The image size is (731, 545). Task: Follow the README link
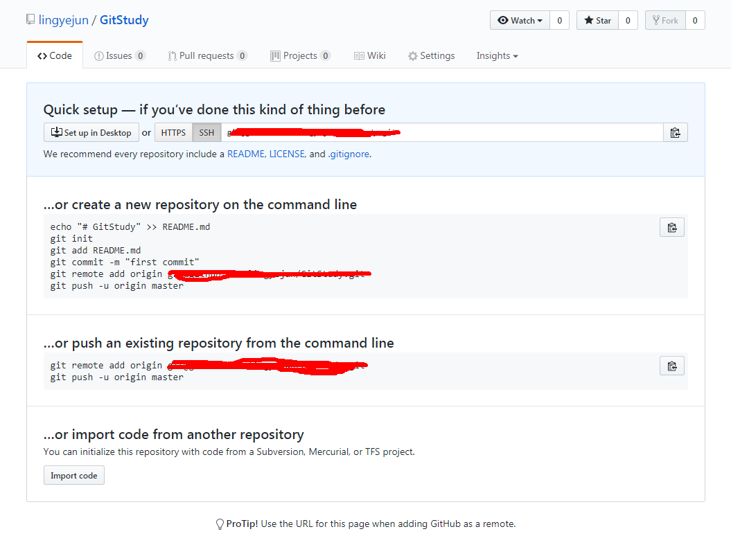[246, 154]
